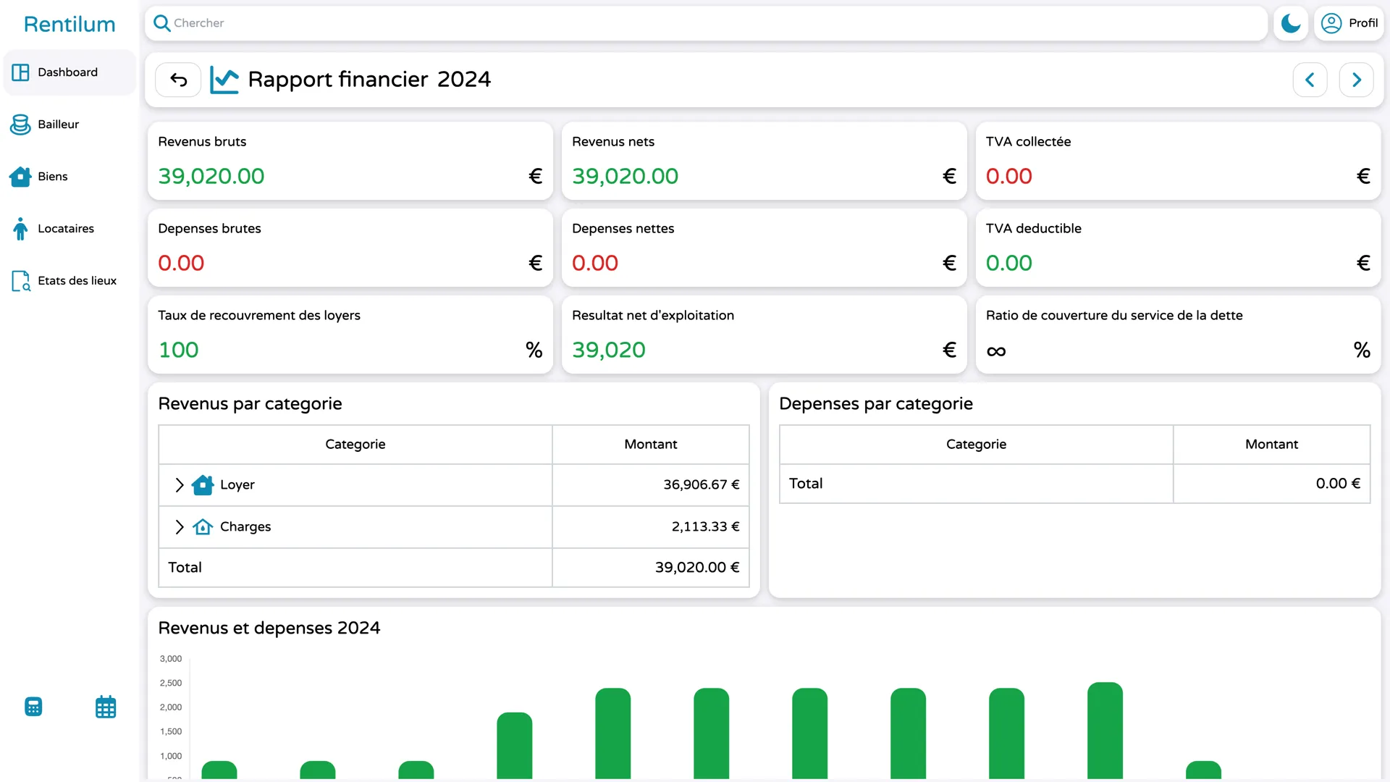Go to next year report
The height and width of the screenshot is (782, 1390).
(1356, 80)
